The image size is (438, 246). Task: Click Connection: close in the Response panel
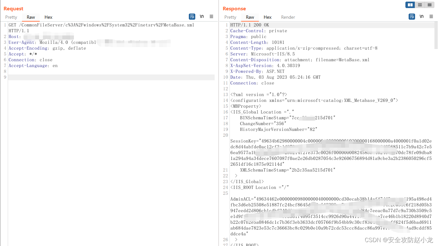pos(252,83)
